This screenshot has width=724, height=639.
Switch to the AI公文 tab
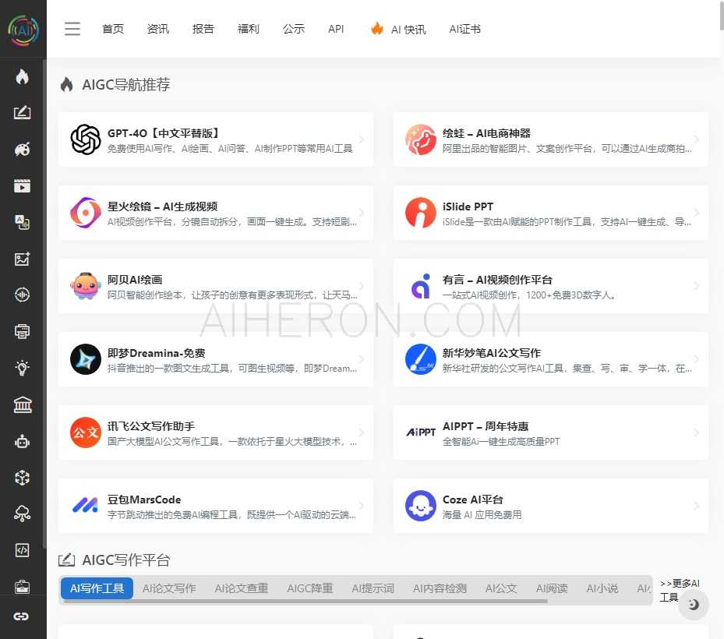501,588
